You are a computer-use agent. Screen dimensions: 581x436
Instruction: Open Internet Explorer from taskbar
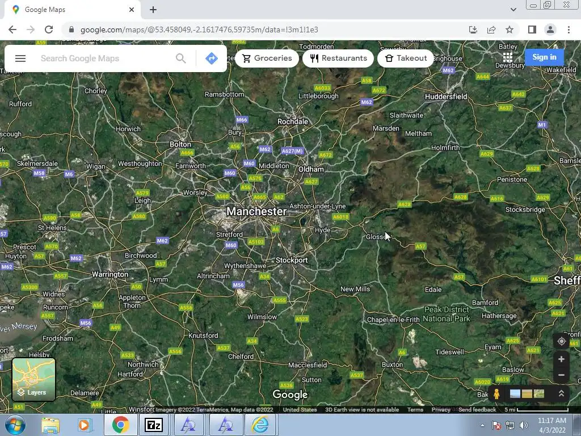(260, 425)
